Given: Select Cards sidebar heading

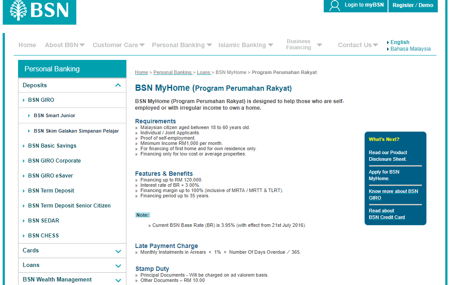Looking at the screenshot, I should pyautogui.click(x=31, y=251).
